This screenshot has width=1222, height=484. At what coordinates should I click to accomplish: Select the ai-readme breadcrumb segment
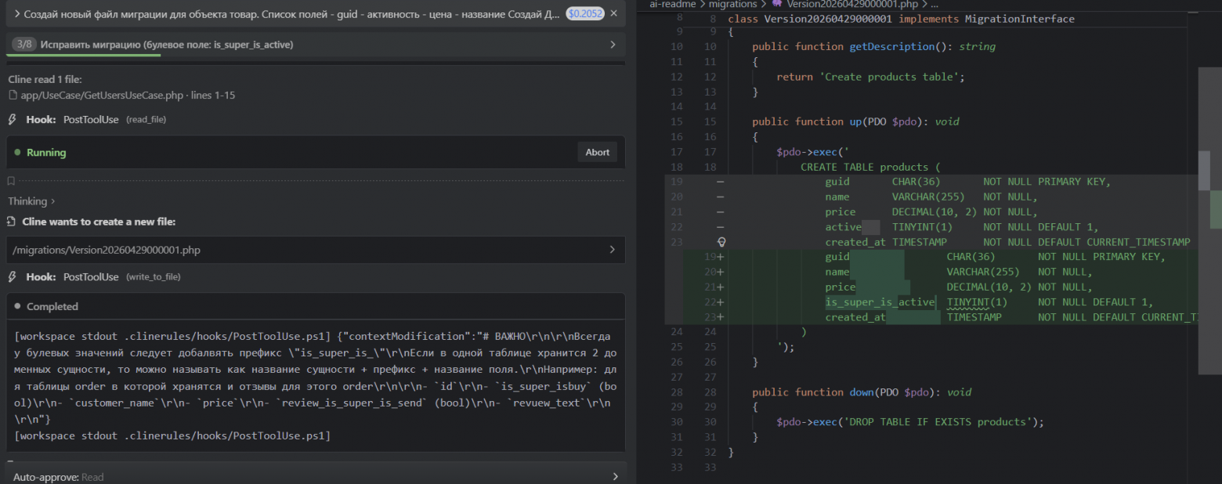tap(673, 4)
